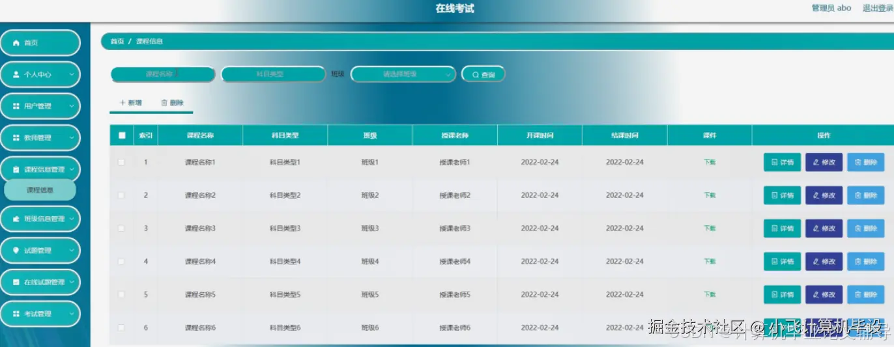Click 删除 in the 课程名称3 row
Image resolution: width=894 pixels, height=347 pixels.
click(x=866, y=229)
